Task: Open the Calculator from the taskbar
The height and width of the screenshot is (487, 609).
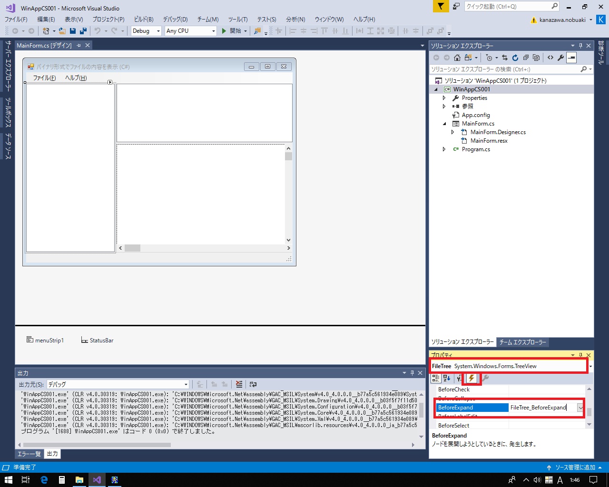Action: click(x=61, y=480)
